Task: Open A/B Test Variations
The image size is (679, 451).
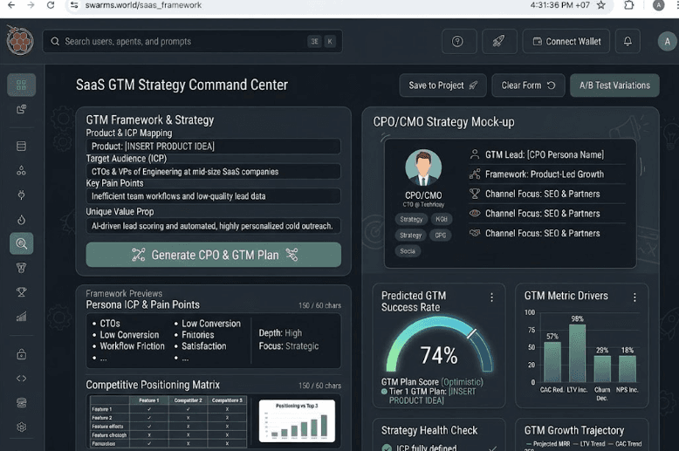Action: (x=614, y=85)
